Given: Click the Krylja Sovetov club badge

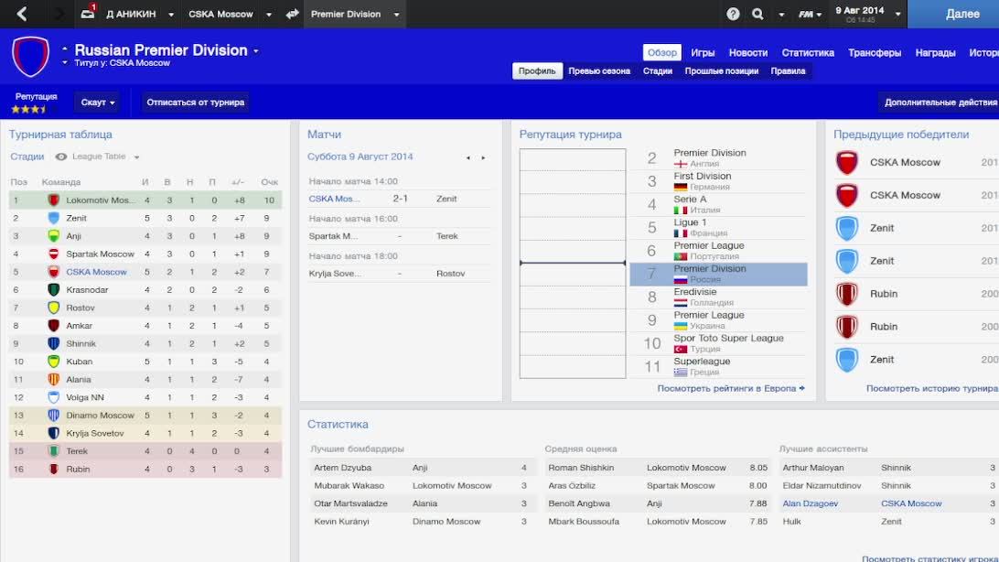Looking at the screenshot, I should pos(53,433).
